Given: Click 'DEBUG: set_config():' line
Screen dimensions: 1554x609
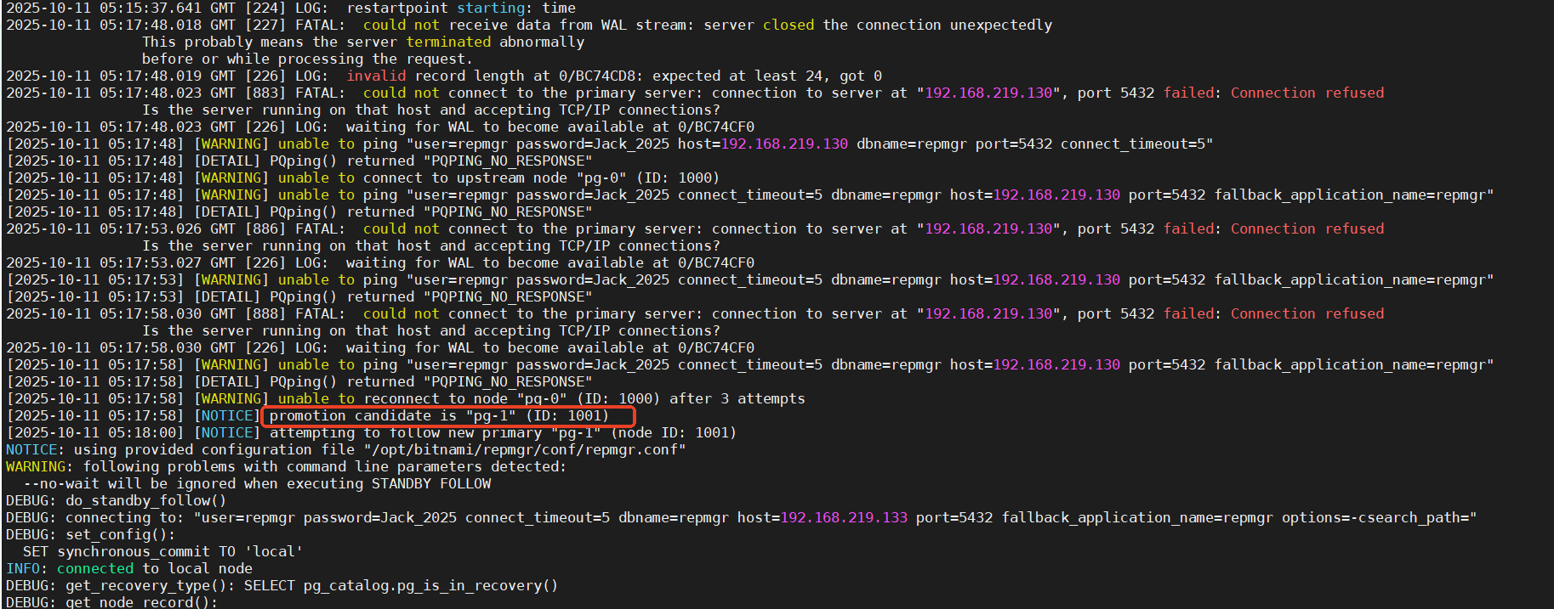Looking at the screenshot, I should click(91, 534).
